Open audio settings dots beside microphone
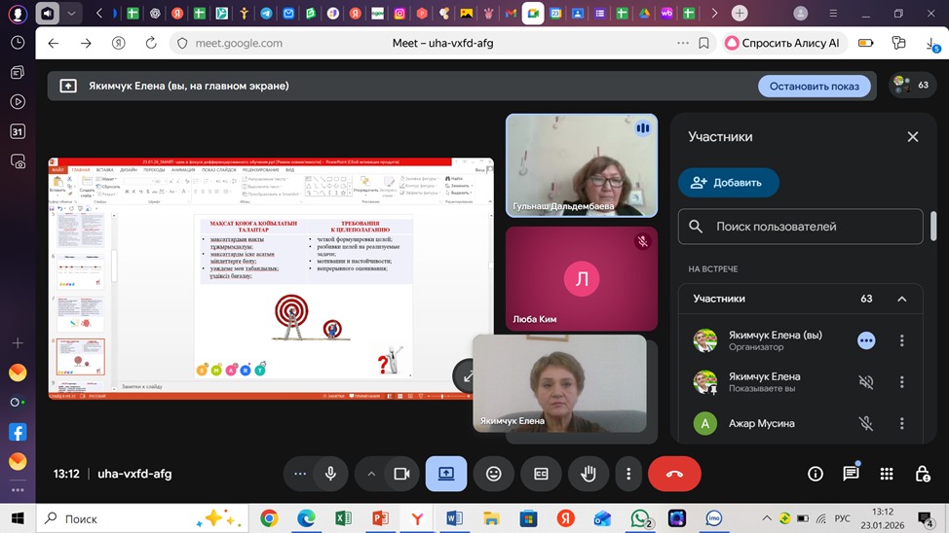The height and width of the screenshot is (533, 949). pyautogui.click(x=300, y=474)
